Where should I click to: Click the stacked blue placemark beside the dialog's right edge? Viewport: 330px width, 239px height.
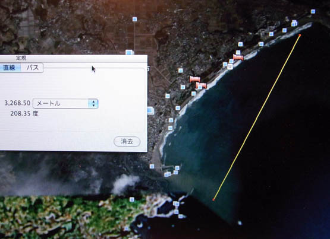[x=150, y=110]
